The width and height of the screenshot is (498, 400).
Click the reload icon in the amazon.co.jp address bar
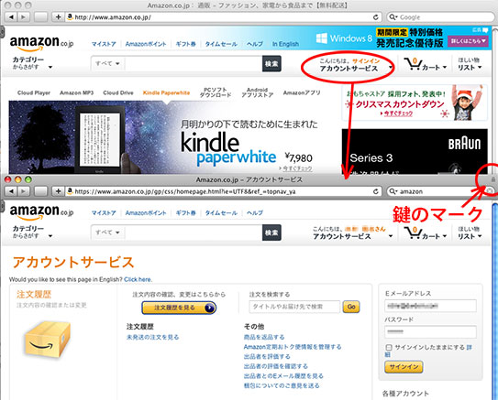pyautogui.click(x=376, y=17)
